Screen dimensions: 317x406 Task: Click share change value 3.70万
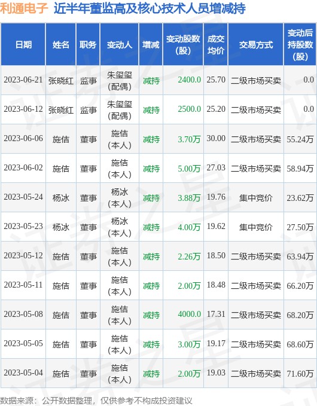[190, 139]
